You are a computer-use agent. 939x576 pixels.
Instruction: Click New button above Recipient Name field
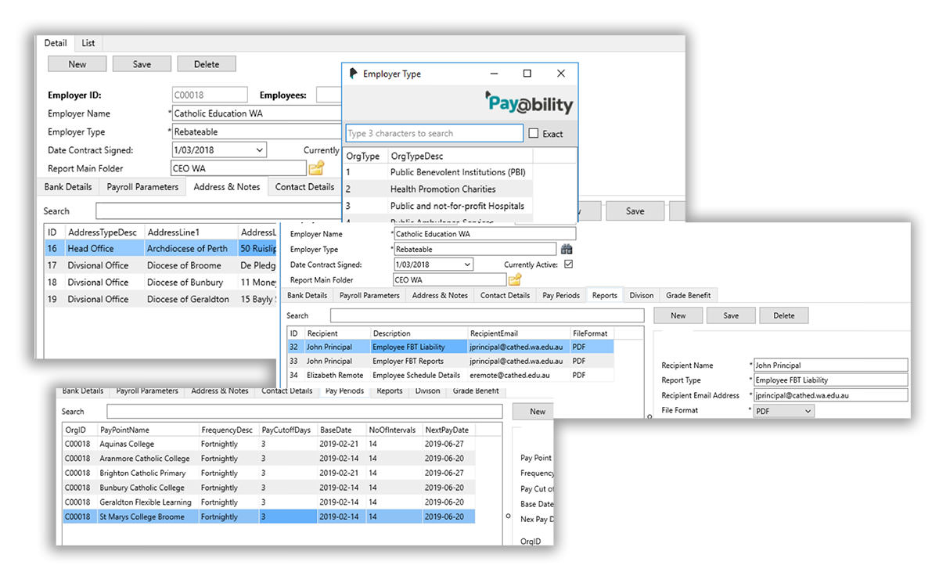678,315
